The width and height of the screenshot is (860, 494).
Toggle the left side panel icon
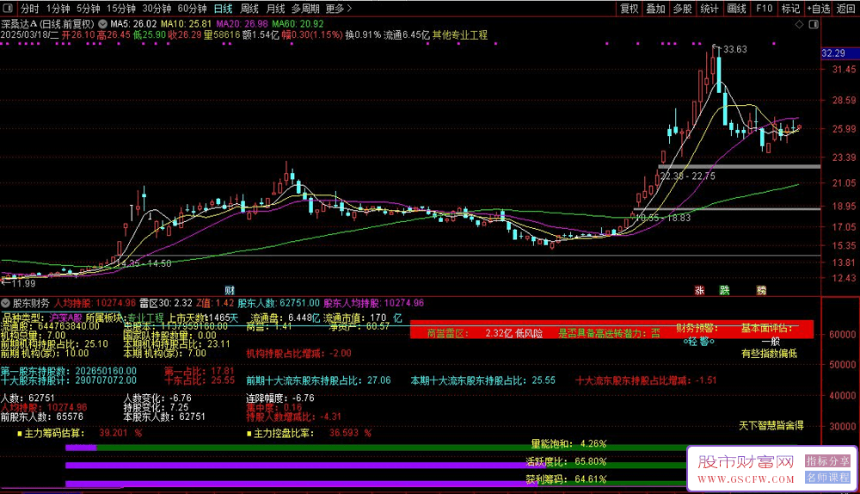[8, 9]
